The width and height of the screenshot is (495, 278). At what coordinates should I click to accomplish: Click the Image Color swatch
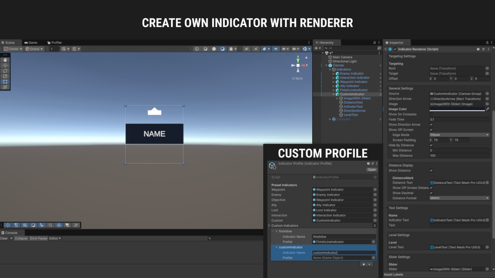(x=457, y=109)
